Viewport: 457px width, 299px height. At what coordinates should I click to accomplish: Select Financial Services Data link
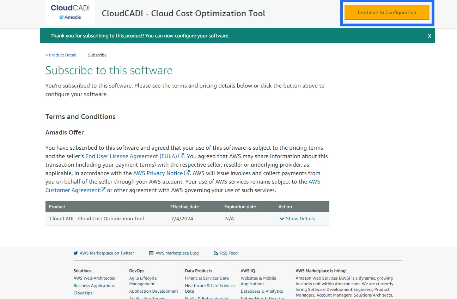pos(207,278)
